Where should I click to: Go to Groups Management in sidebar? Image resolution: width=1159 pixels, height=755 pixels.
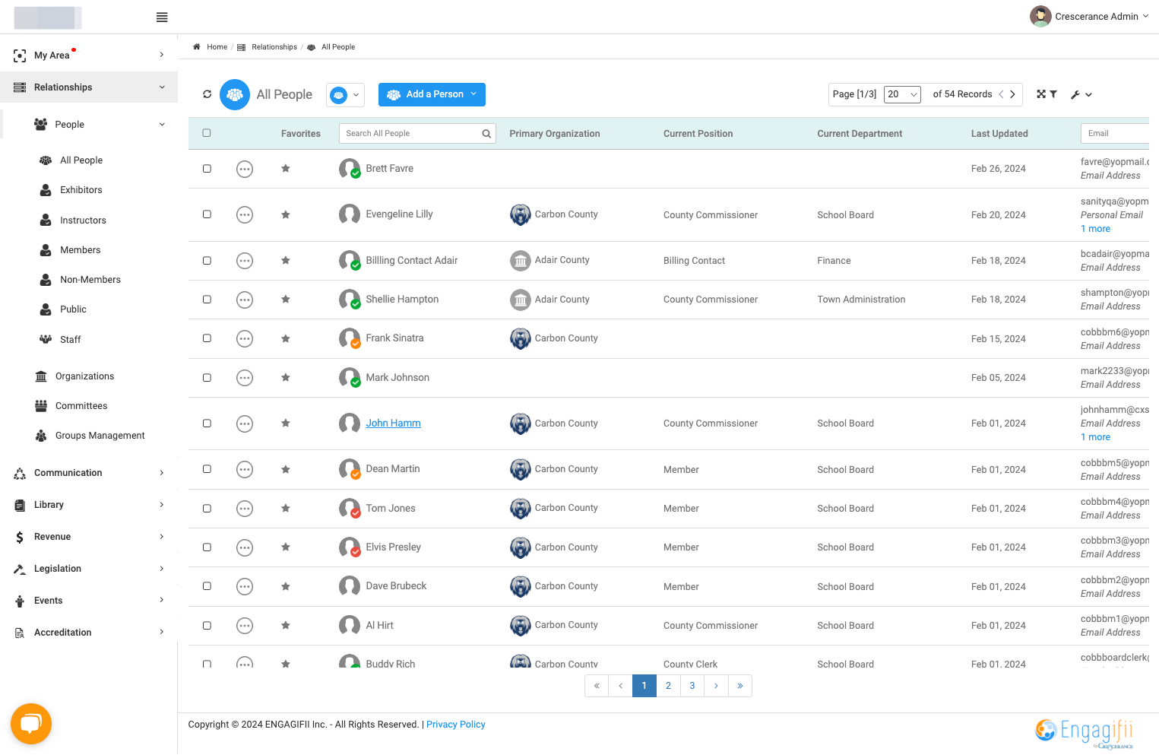point(100,436)
